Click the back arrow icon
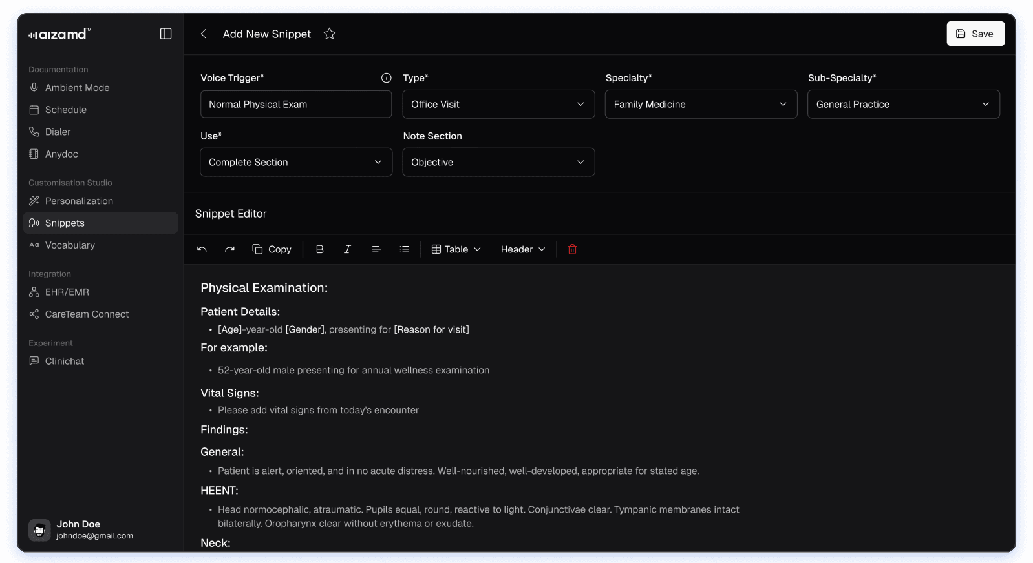 (x=204, y=34)
